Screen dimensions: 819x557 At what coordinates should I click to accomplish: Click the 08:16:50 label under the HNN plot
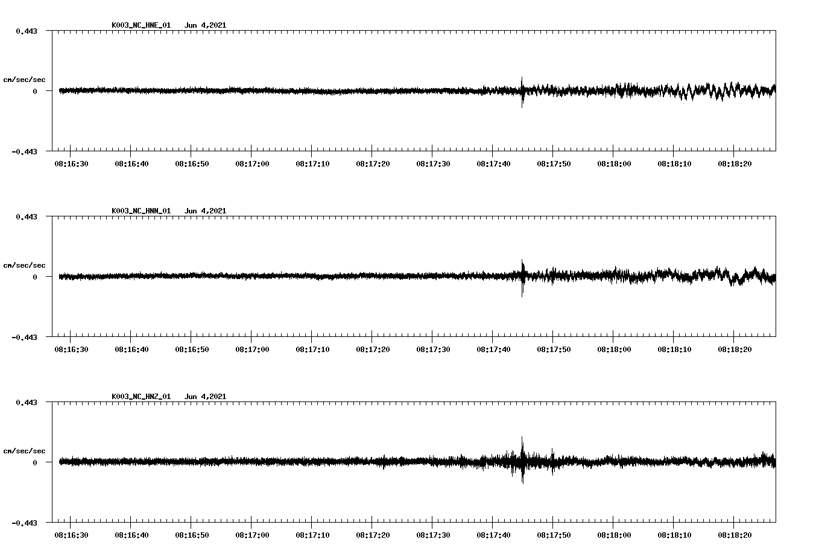(192, 349)
